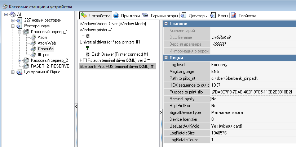This screenshot has height=147, width=296.
Task: Select the Штрих cash register icon
Action: coord(33,55)
